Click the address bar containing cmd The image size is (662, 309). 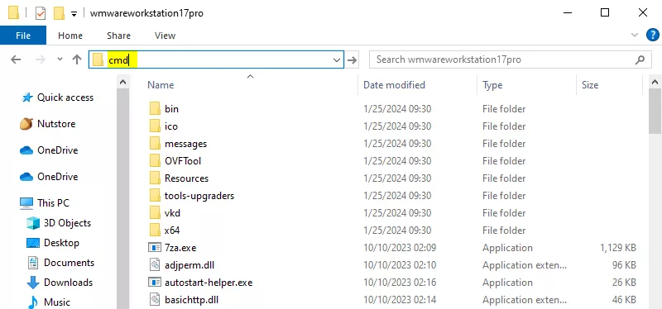pos(216,59)
